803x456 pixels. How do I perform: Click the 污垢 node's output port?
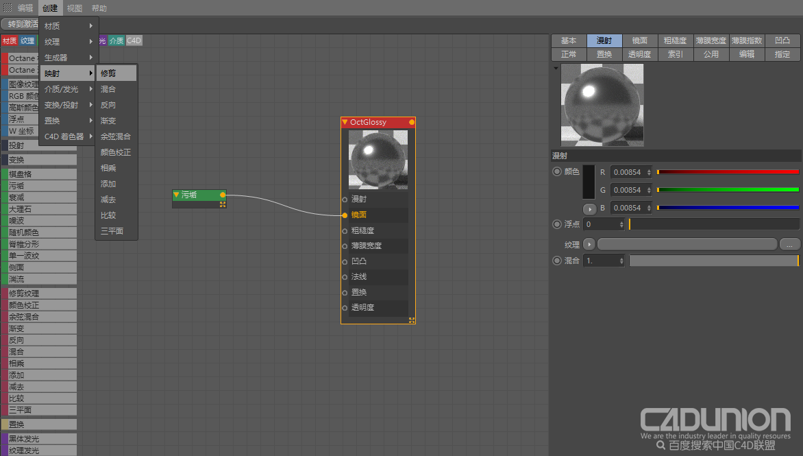223,195
